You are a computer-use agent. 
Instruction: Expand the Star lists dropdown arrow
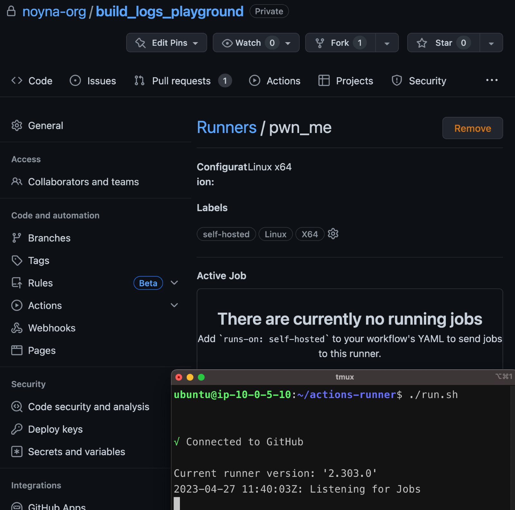coord(491,43)
